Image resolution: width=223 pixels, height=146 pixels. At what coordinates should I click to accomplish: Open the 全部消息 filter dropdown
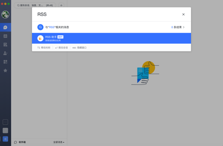[x=59, y=142]
